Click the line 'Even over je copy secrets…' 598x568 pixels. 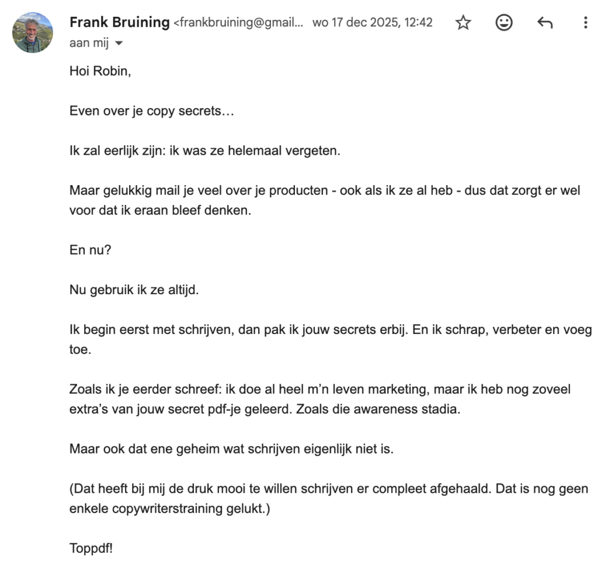click(x=151, y=111)
